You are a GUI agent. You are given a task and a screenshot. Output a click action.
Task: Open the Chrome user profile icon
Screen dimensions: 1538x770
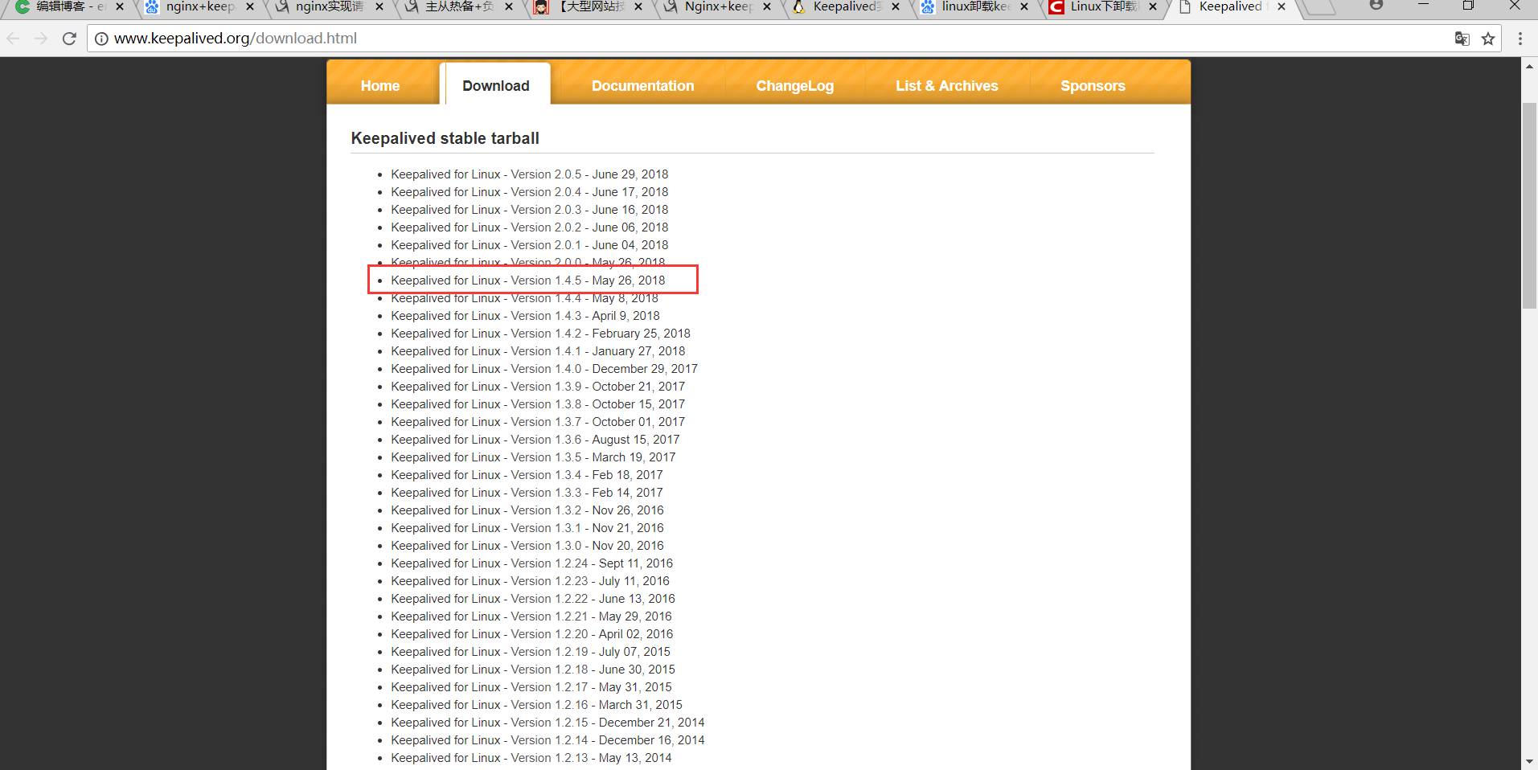[1376, 5]
